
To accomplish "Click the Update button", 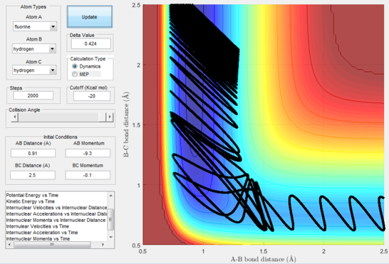I will (x=90, y=16).
